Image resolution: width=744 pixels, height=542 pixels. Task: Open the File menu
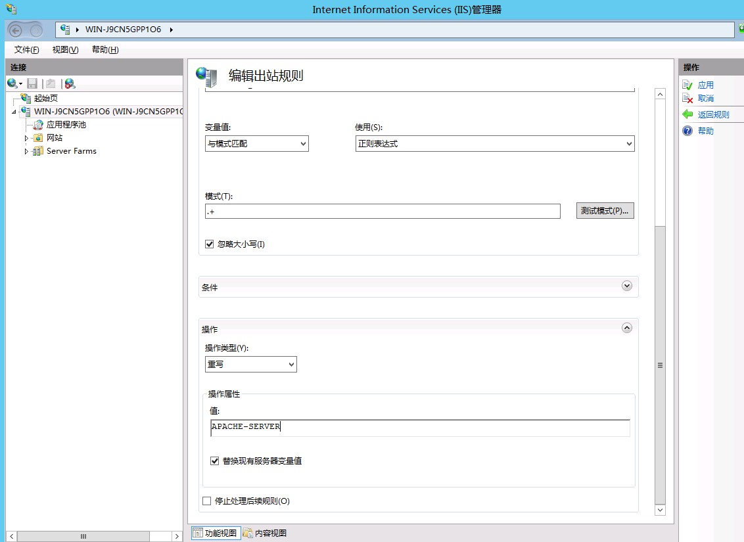pos(27,50)
